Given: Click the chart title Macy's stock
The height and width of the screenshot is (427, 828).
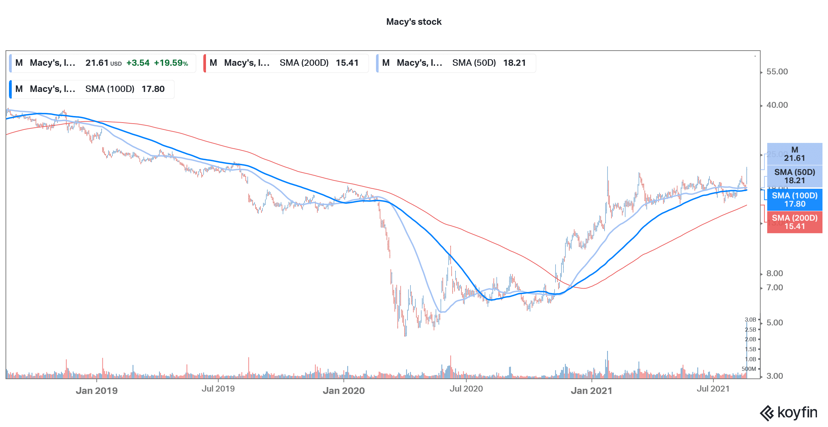Looking at the screenshot, I should pyautogui.click(x=414, y=22).
